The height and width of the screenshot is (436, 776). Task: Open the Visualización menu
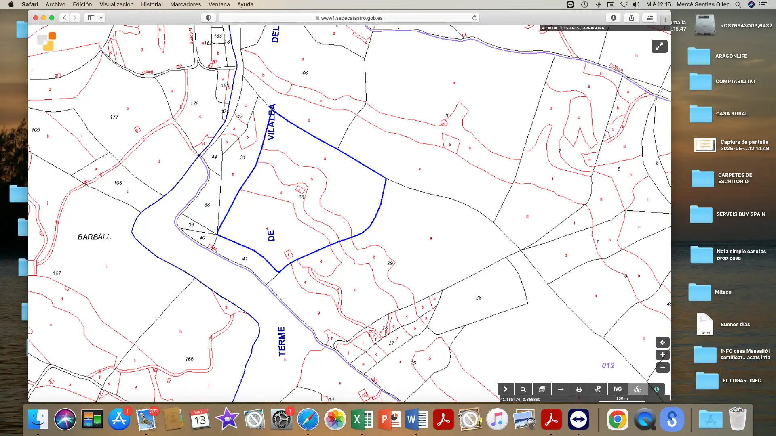[x=116, y=4]
